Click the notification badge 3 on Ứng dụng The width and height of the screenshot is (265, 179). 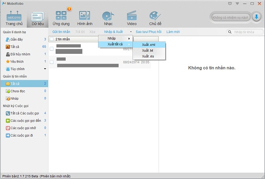[x=69, y=9]
